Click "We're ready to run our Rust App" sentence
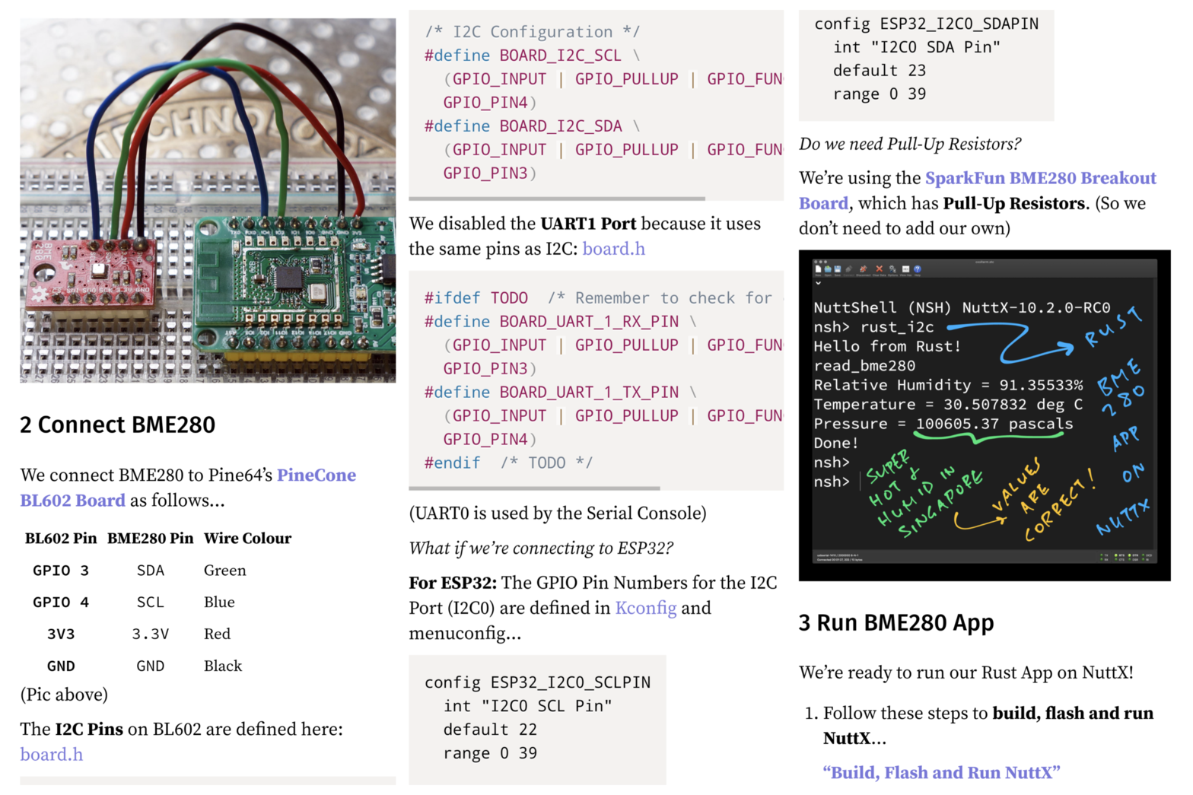 click(966, 673)
